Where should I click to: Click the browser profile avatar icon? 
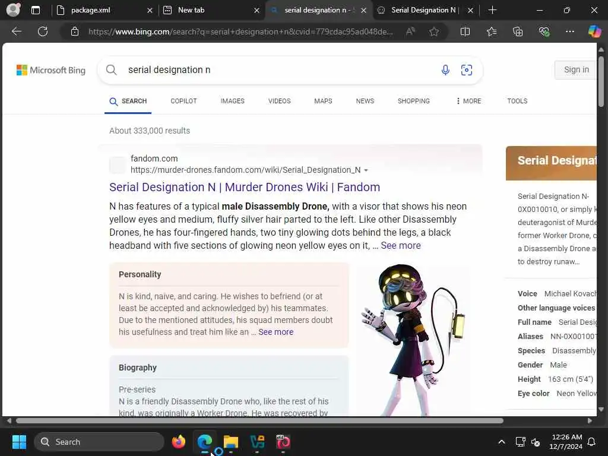13,9
